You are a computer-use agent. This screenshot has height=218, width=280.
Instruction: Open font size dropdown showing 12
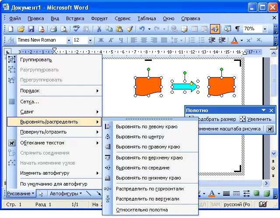(x=90, y=40)
